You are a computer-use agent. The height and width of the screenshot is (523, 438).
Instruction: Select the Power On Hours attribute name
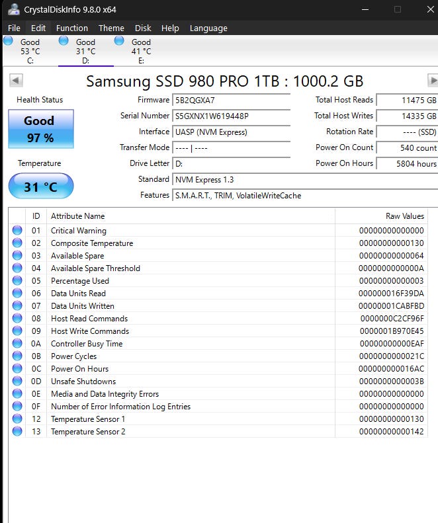79,368
